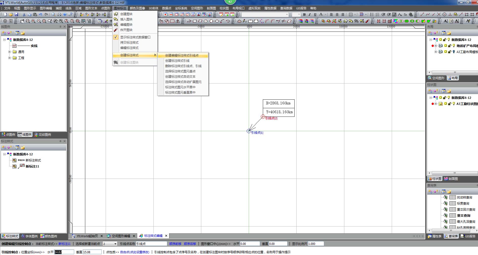Click the new folder icon in 标注样式 panel
This screenshot has width=478, height=255.
coord(23,148)
